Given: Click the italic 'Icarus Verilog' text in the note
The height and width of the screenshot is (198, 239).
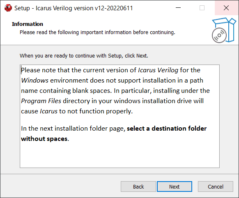Looking at the screenshot, I should 158,70.
